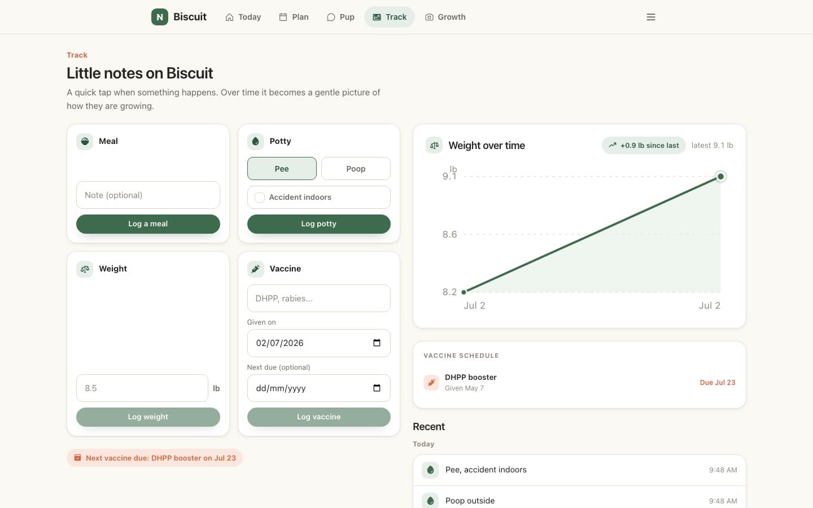The image size is (813, 508).
Task: Click droplet icon beside Pee, accident indoors
Action: click(x=430, y=470)
